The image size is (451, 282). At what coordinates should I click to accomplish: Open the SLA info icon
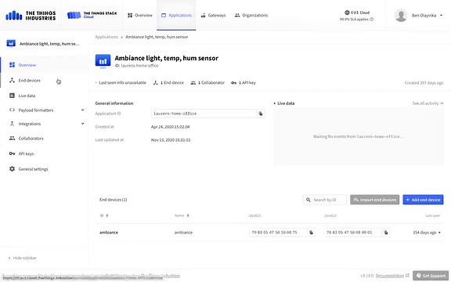point(372,20)
